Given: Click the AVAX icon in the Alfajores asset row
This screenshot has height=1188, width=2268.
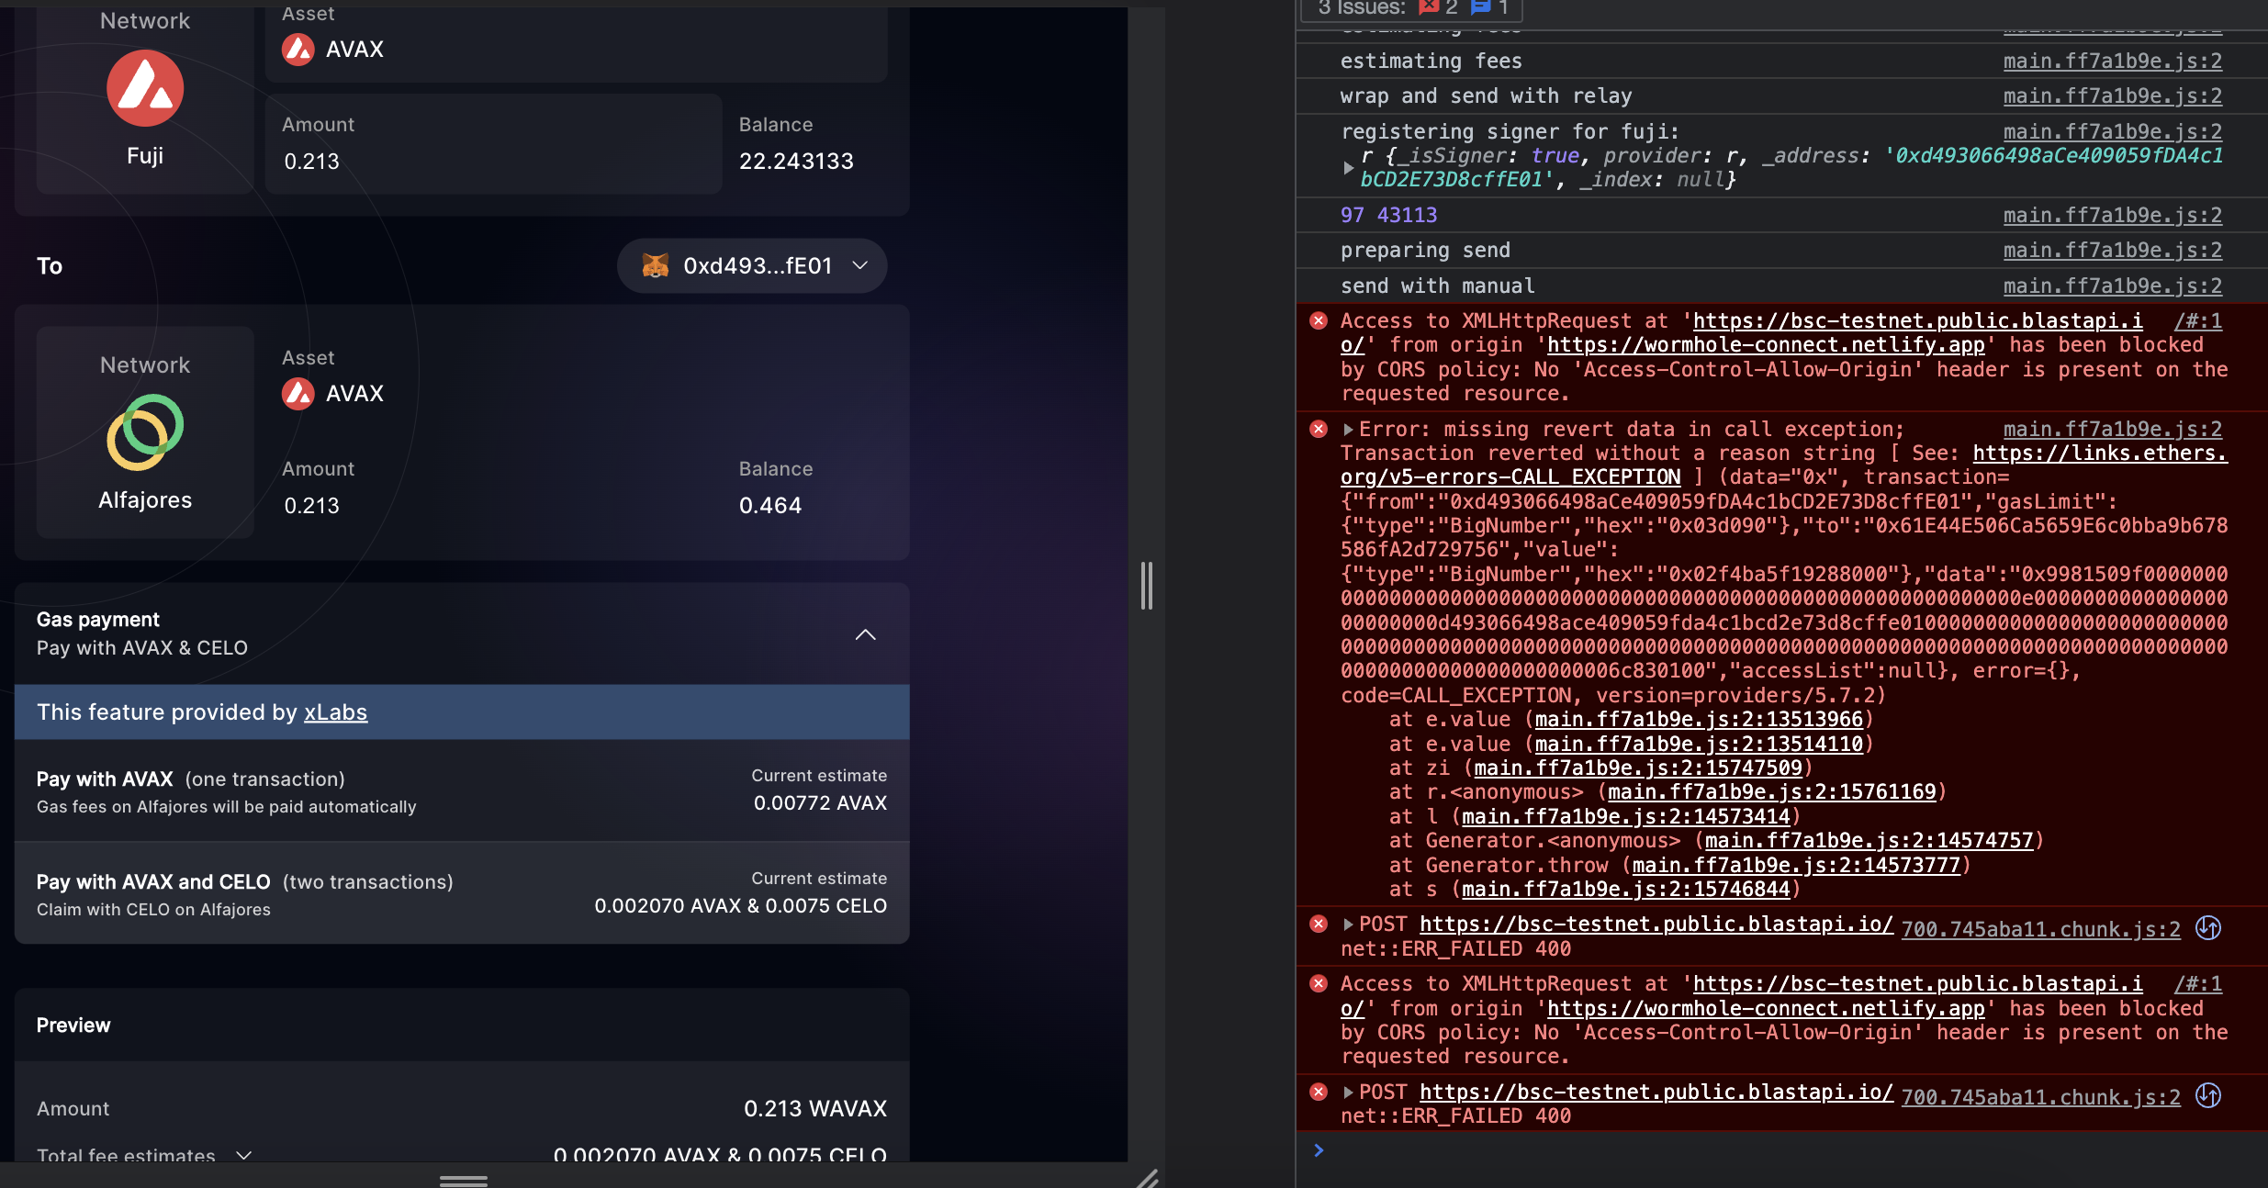Looking at the screenshot, I should [x=298, y=394].
